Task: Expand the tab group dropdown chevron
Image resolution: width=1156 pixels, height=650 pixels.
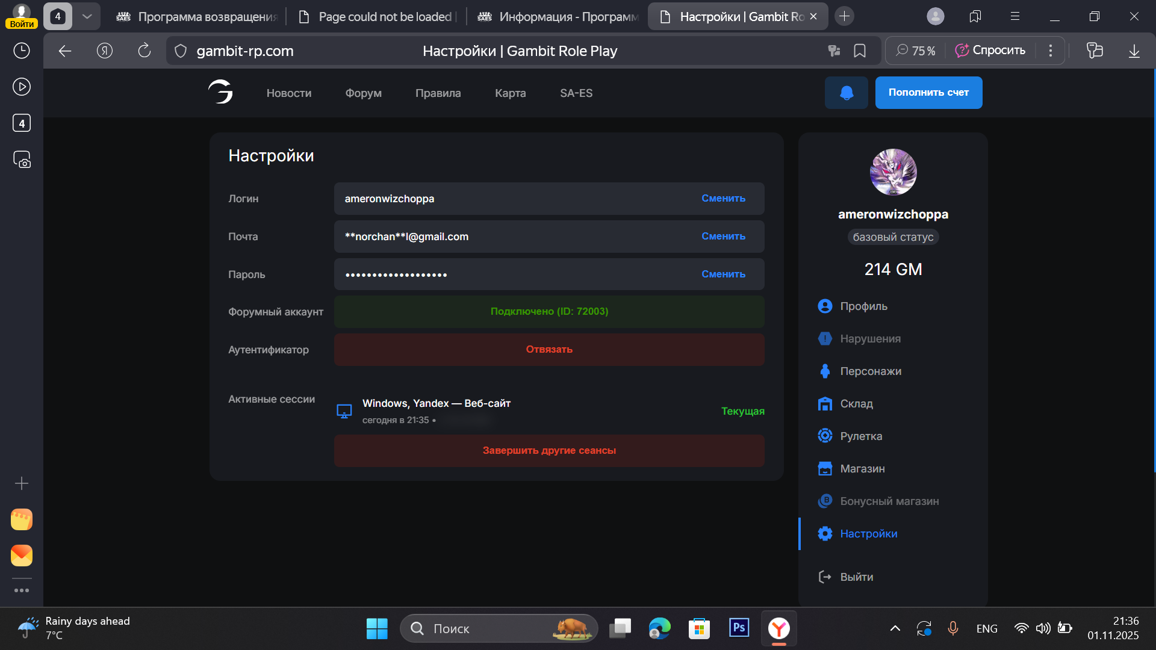Action: (x=87, y=16)
